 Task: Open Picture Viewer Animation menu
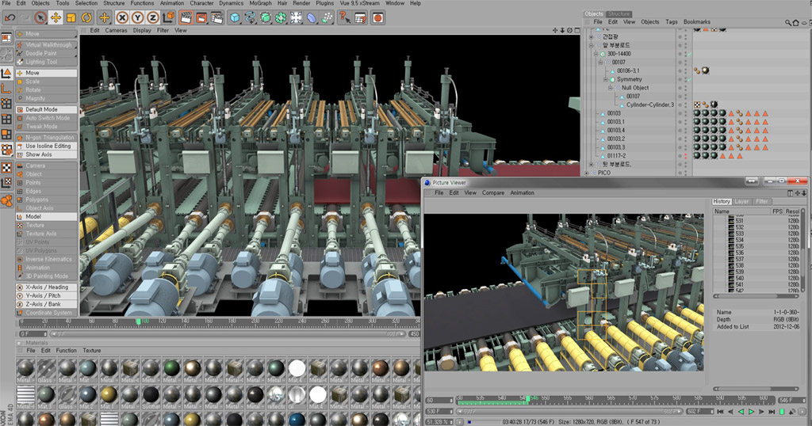click(522, 193)
